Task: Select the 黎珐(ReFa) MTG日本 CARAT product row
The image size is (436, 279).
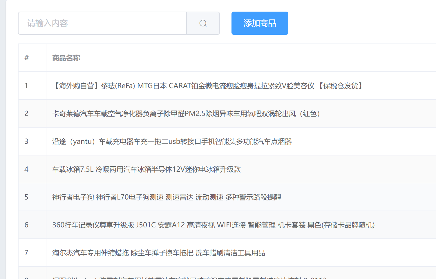Action: pyautogui.click(x=227, y=86)
